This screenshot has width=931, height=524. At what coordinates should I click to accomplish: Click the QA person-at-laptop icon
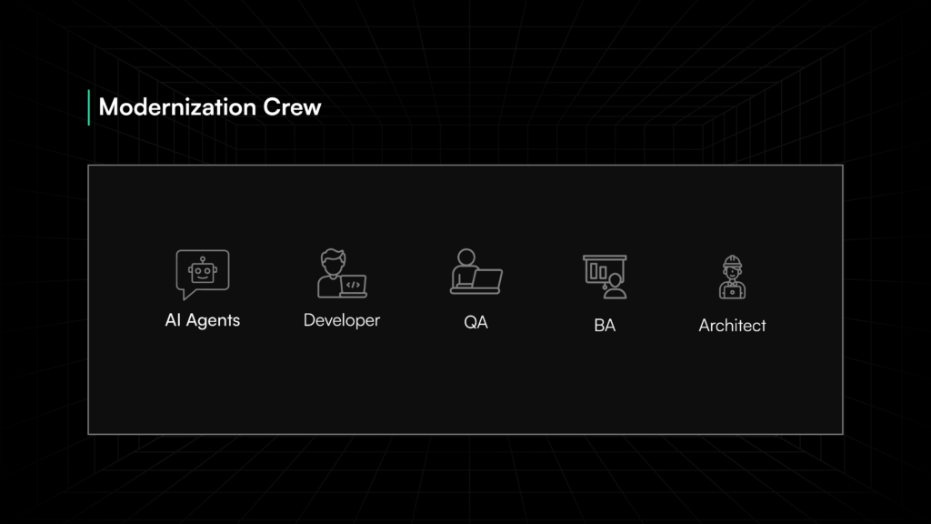tap(476, 271)
